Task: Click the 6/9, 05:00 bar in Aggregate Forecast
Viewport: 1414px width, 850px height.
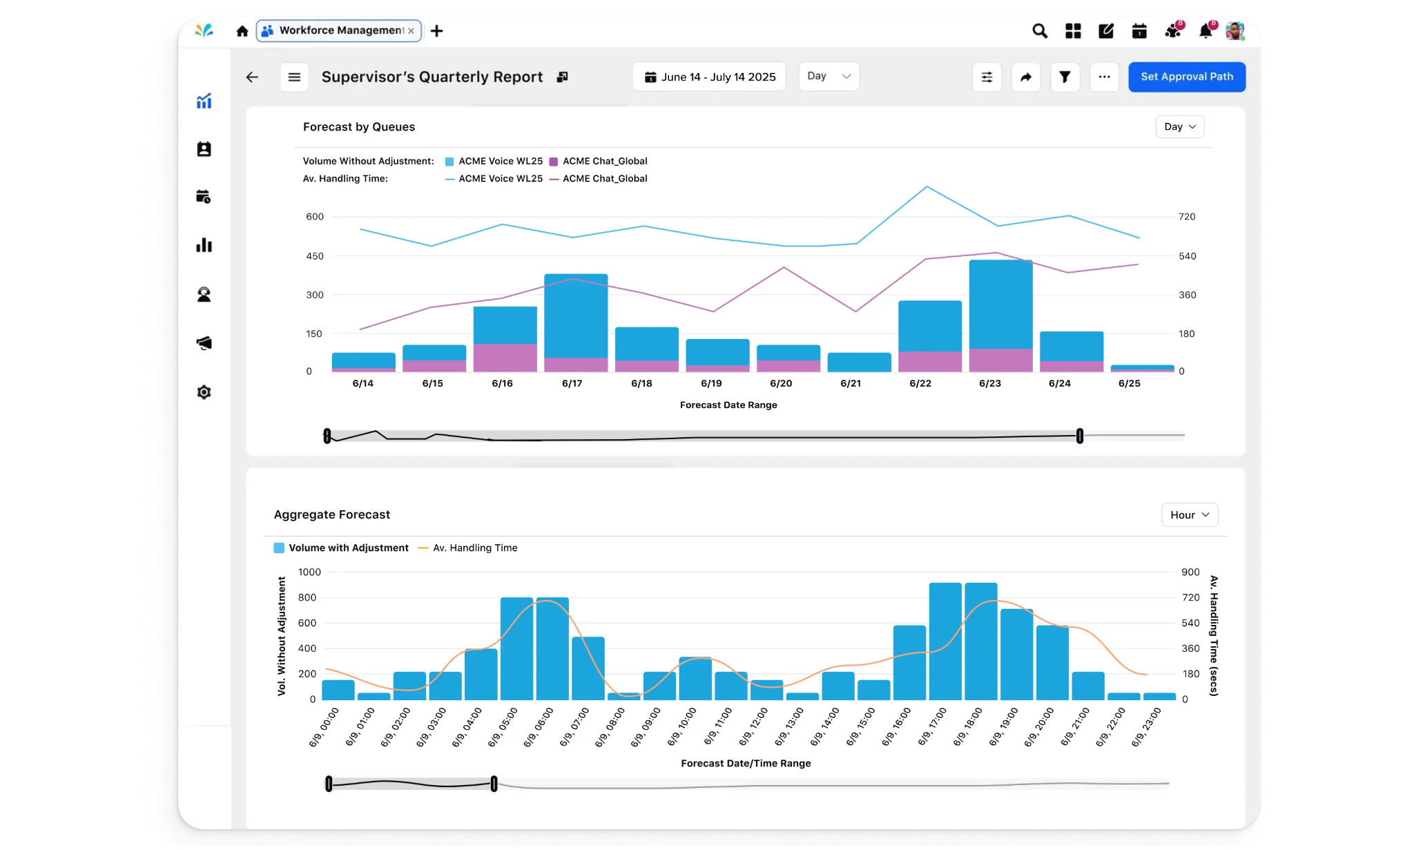Action: (x=516, y=649)
